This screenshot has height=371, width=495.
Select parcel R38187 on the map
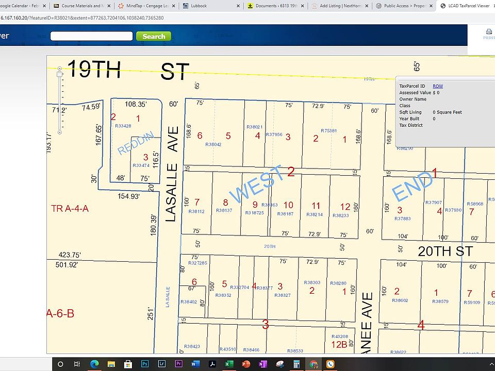pyautogui.click(x=285, y=214)
